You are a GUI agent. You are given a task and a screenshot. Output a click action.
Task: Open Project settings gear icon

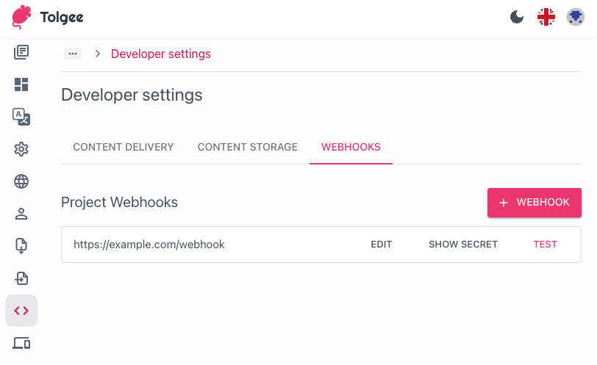21,149
